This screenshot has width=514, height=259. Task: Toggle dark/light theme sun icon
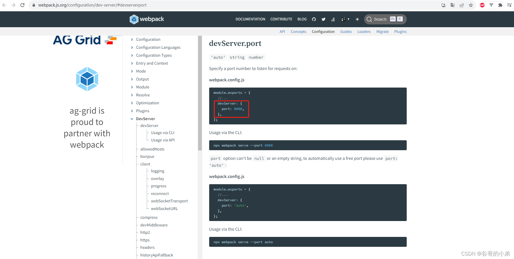(357, 19)
